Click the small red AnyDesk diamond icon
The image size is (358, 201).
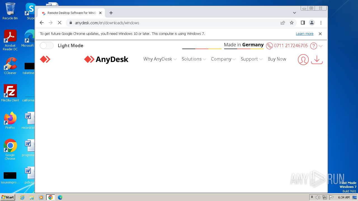pyautogui.click(x=45, y=59)
